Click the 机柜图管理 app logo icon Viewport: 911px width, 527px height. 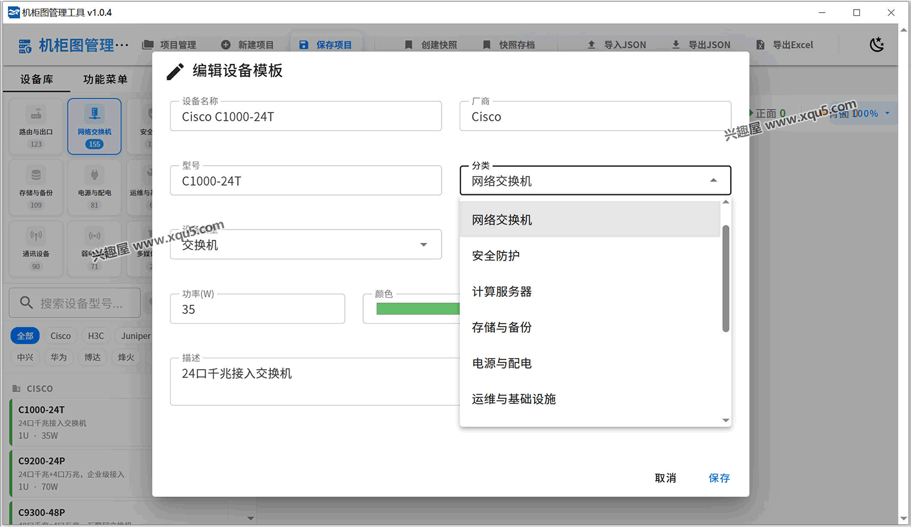click(25, 46)
